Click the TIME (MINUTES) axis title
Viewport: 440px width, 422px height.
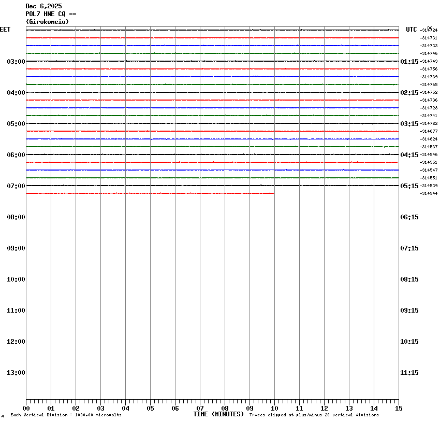click(218, 414)
